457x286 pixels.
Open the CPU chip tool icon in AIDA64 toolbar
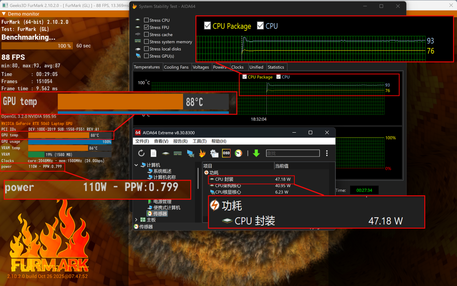pos(165,153)
